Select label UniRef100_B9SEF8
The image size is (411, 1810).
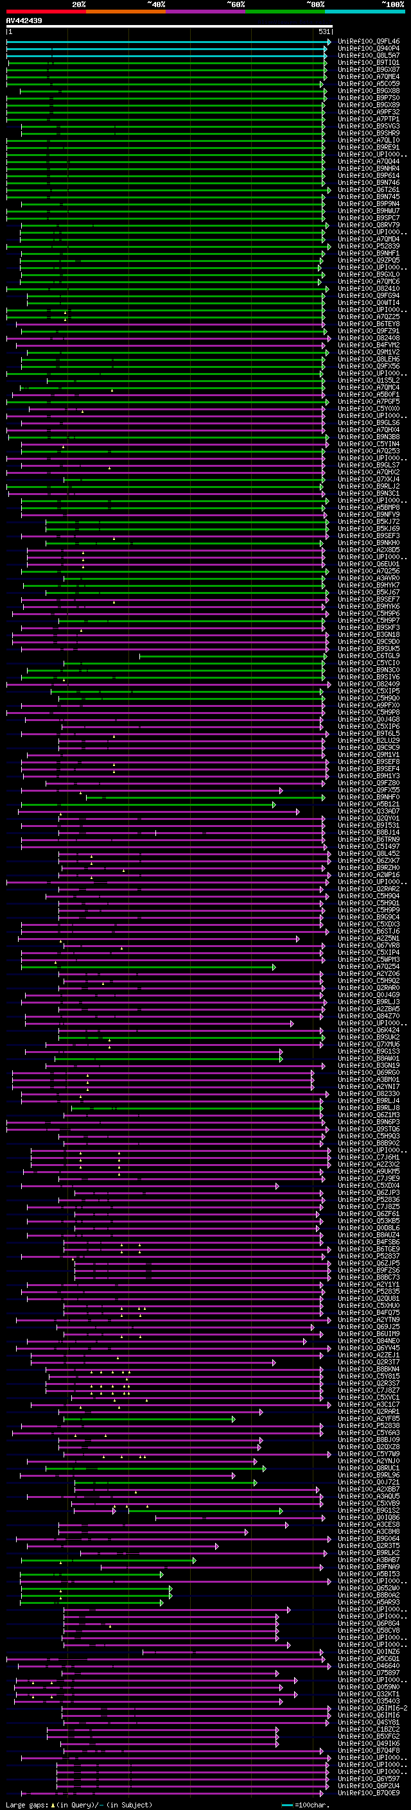point(369,761)
